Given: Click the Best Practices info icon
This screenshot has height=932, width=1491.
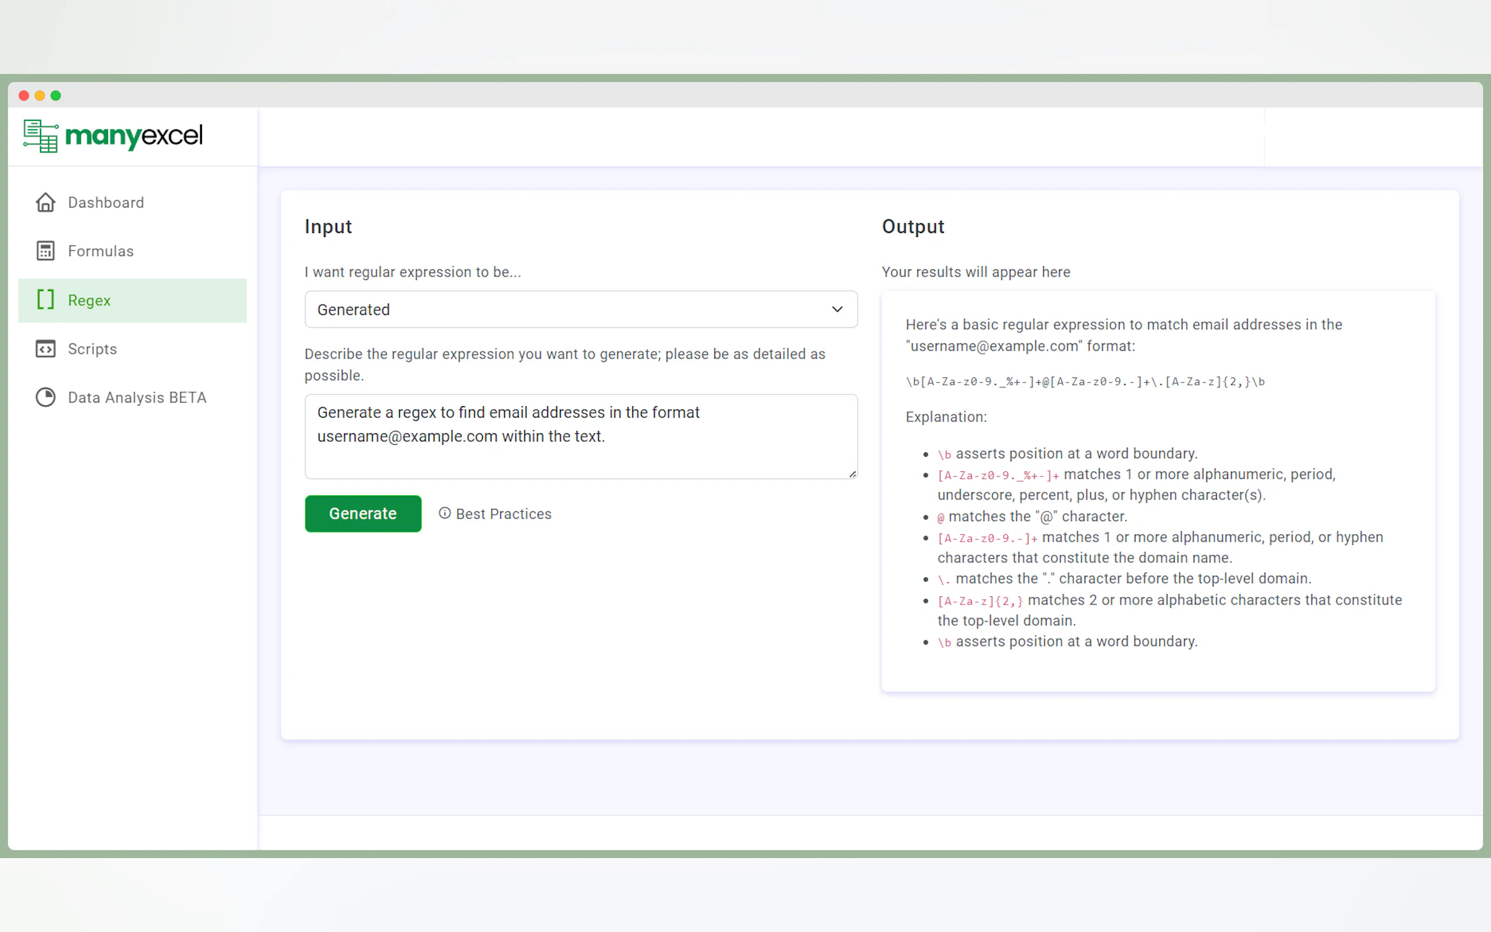Looking at the screenshot, I should click(444, 514).
